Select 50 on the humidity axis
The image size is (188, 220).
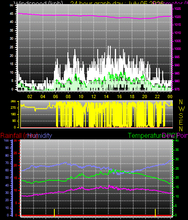point(7,177)
